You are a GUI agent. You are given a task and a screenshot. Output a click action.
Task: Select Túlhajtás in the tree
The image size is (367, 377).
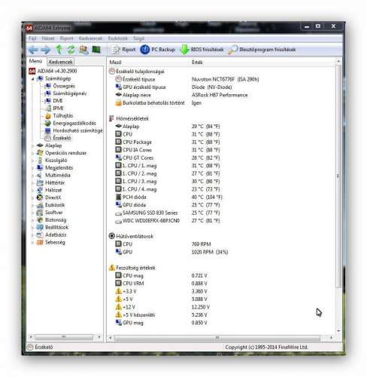(x=63, y=116)
